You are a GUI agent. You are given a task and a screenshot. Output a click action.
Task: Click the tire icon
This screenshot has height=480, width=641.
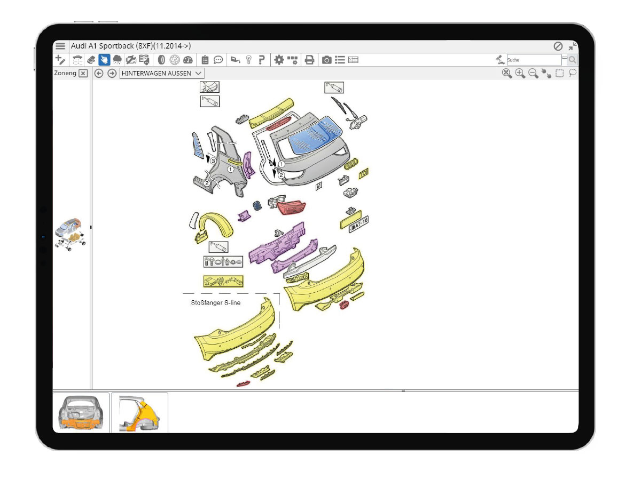(161, 60)
